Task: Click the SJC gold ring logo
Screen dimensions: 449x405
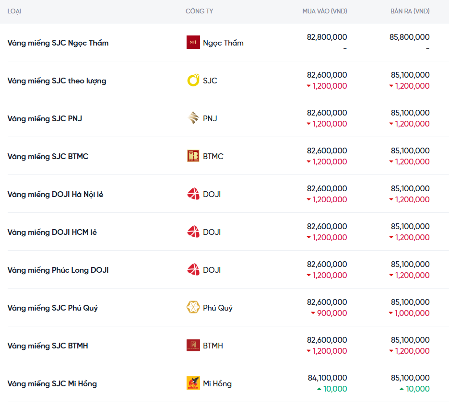Action: (193, 81)
